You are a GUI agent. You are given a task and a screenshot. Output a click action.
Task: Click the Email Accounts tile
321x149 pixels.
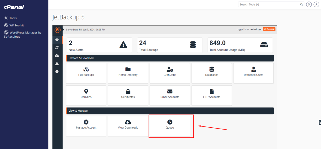[x=170, y=95]
